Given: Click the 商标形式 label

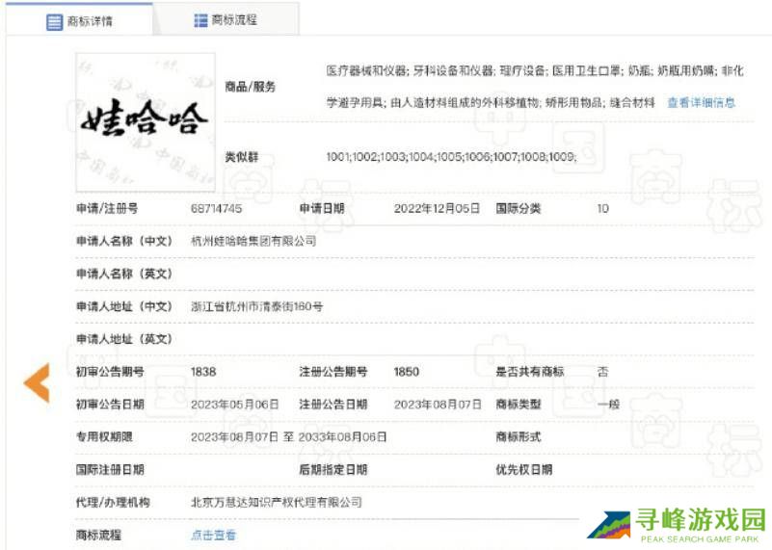Looking at the screenshot, I should (x=518, y=437).
